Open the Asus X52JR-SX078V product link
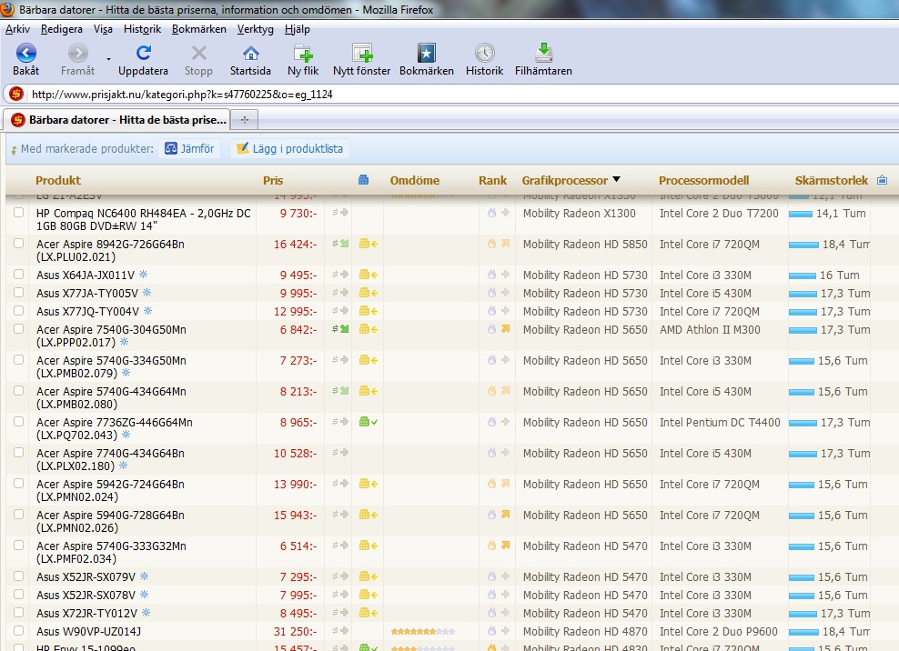This screenshot has width=899, height=651. click(x=86, y=595)
